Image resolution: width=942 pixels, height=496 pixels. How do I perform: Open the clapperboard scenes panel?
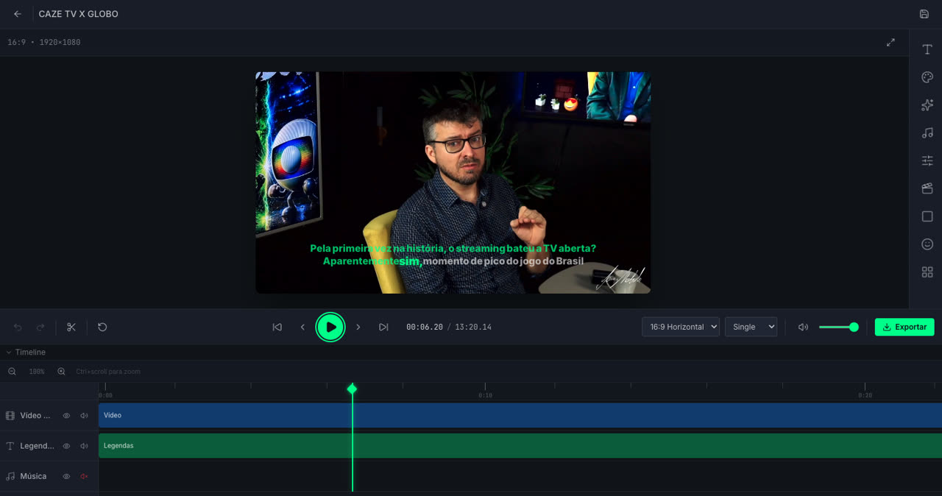[x=927, y=188]
